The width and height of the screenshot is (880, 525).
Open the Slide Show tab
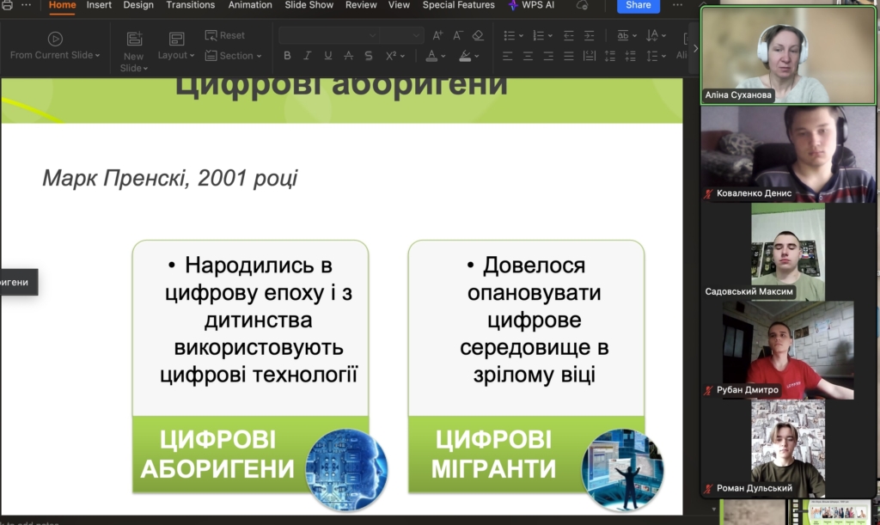pyautogui.click(x=309, y=5)
